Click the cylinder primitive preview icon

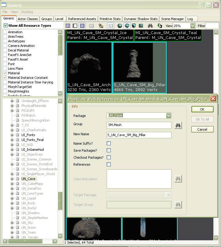134,26
